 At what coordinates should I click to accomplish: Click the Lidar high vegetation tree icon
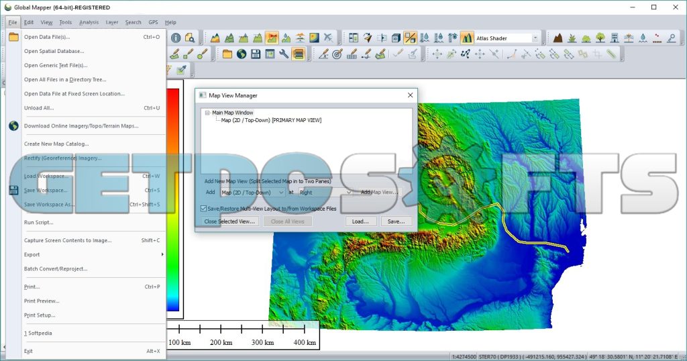pos(600,38)
